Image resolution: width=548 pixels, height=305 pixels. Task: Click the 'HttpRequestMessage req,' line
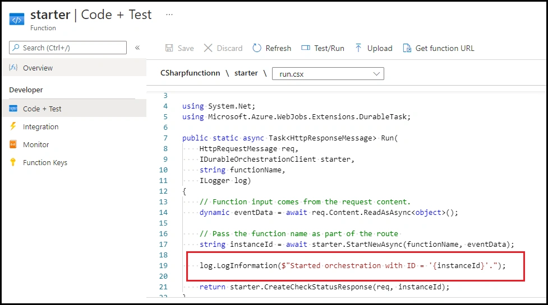tap(249, 149)
